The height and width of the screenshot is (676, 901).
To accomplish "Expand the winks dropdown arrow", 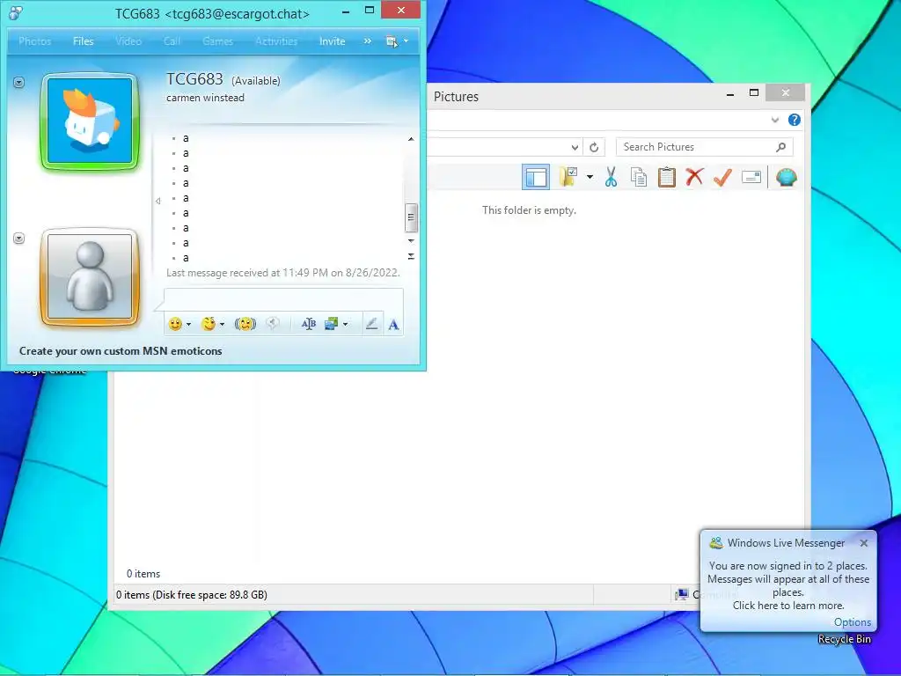I will point(223,324).
